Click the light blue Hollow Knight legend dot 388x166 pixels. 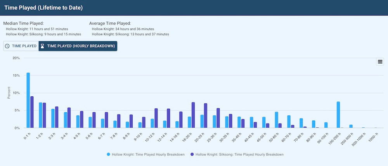[x=109, y=154]
